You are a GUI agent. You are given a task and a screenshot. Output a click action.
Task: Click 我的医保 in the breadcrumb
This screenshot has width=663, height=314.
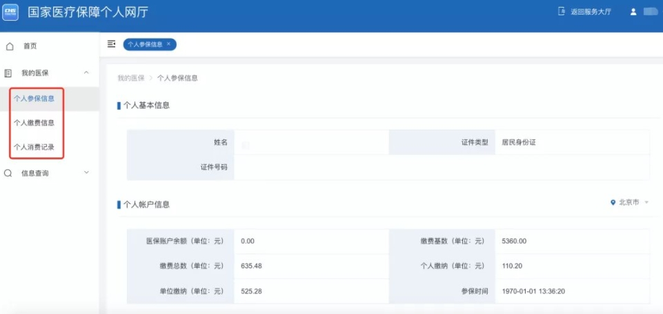point(130,78)
